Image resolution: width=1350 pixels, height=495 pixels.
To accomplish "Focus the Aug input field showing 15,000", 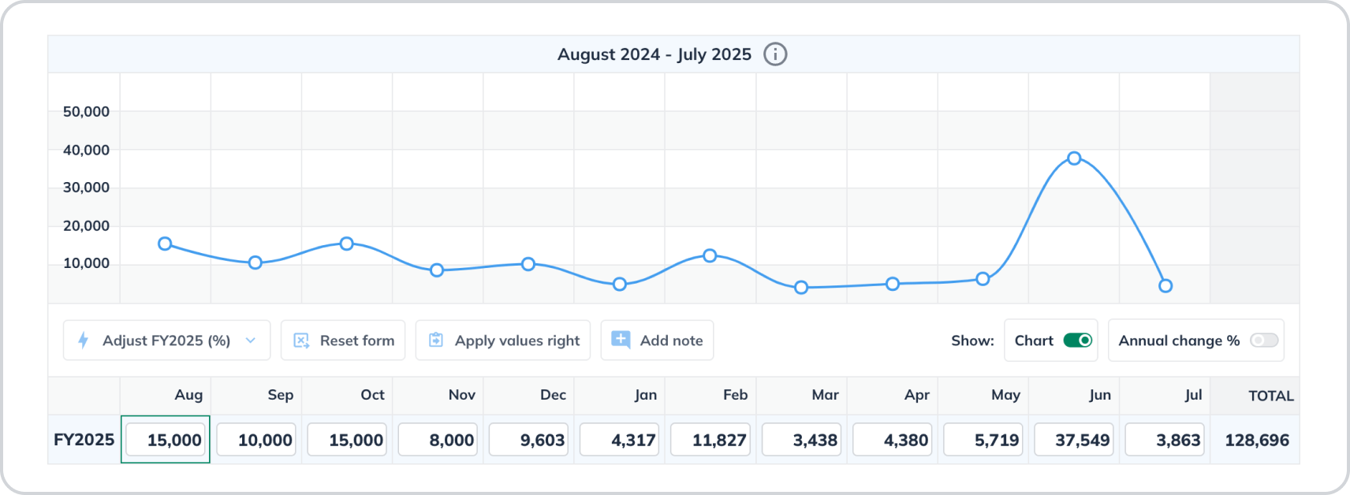I will click(166, 440).
